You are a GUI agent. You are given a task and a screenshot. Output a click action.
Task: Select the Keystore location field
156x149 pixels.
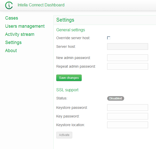pyautogui.click(x=127, y=125)
